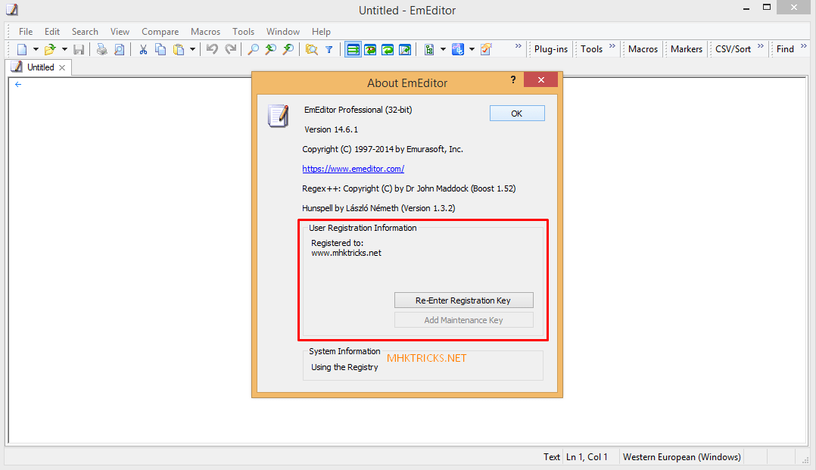This screenshot has width=816, height=470.
Task: Click the Open file folder icon
Action: [x=50, y=49]
